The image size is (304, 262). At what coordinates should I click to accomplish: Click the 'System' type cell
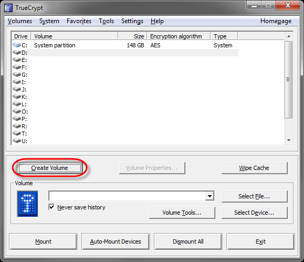click(223, 45)
